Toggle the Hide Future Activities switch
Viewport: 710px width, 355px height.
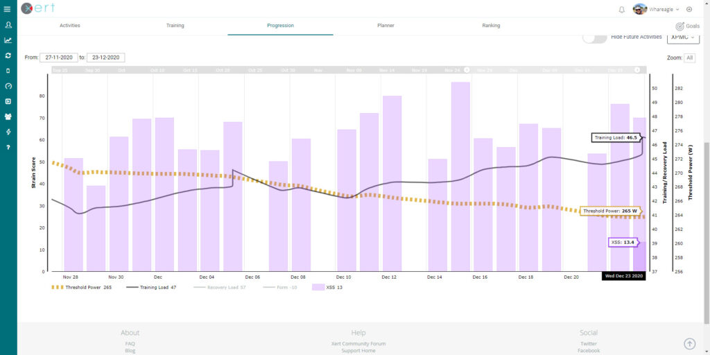594,37
